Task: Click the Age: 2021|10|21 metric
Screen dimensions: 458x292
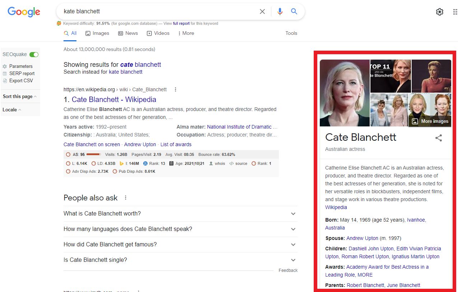Action: coord(187,163)
